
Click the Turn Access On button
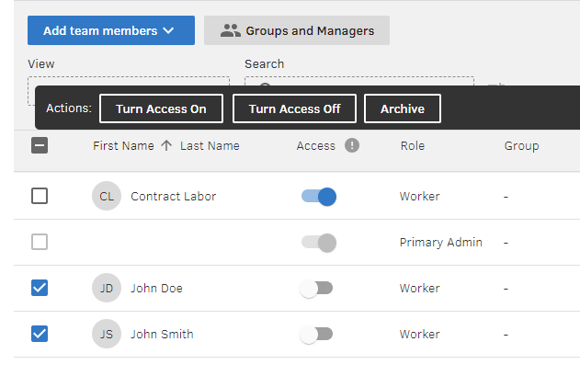(161, 108)
